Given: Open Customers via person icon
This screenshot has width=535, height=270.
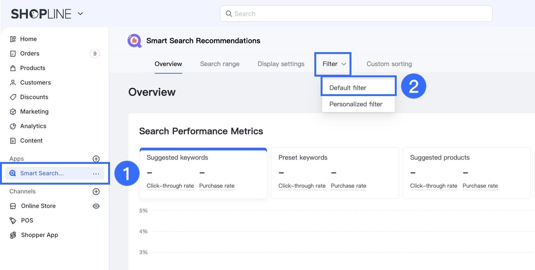Looking at the screenshot, I should (13, 83).
